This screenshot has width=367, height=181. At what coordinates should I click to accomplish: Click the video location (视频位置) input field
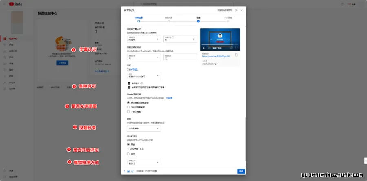coord(180,57)
